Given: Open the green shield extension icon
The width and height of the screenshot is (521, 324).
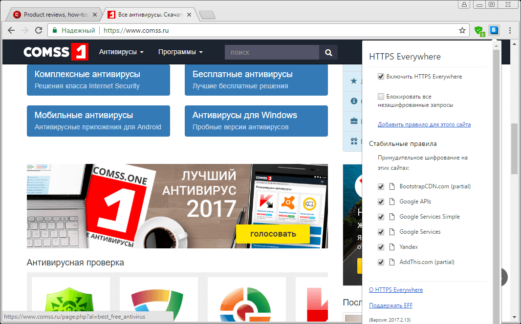Looking at the screenshot, I should click(x=479, y=31).
